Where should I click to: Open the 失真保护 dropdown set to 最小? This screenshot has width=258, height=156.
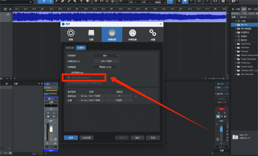[x=106, y=56]
